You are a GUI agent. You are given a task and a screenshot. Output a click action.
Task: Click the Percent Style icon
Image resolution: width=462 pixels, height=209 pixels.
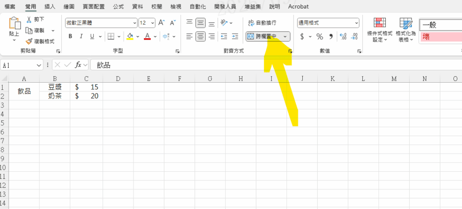click(x=319, y=36)
